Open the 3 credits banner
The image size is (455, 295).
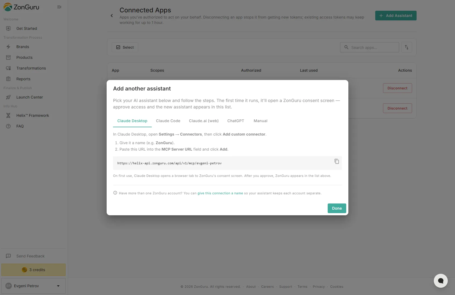click(x=33, y=270)
